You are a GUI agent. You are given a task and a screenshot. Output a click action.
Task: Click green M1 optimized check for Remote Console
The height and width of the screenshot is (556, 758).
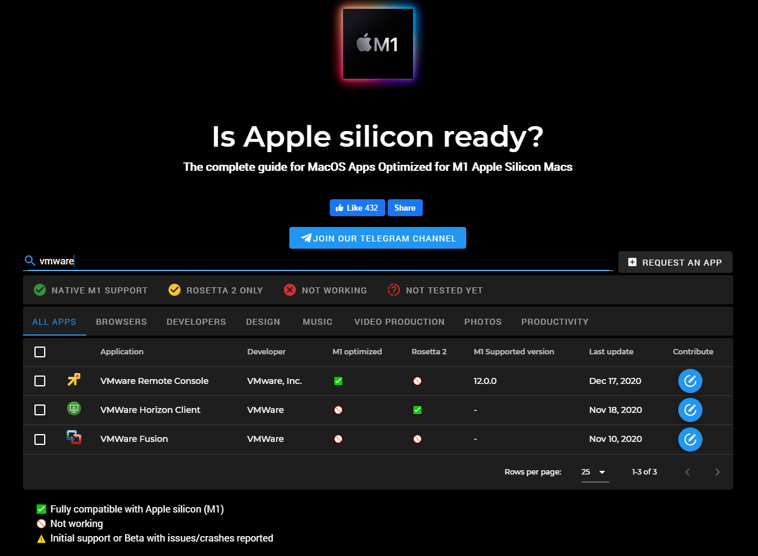click(x=338, y=381)
